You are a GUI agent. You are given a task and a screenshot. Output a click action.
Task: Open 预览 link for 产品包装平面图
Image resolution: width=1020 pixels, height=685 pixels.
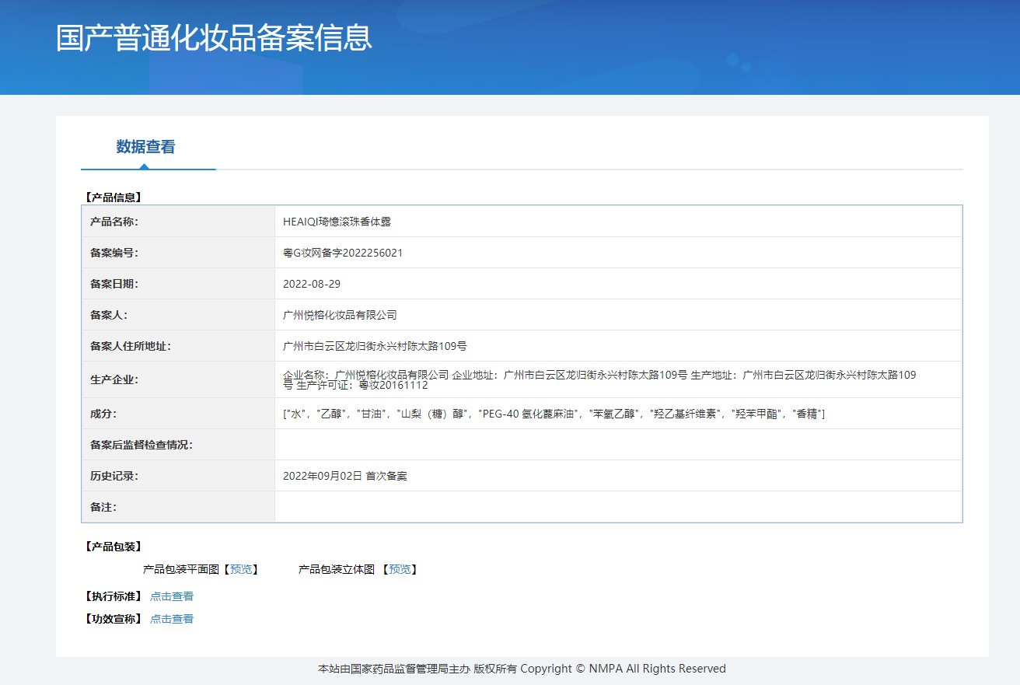241,569
